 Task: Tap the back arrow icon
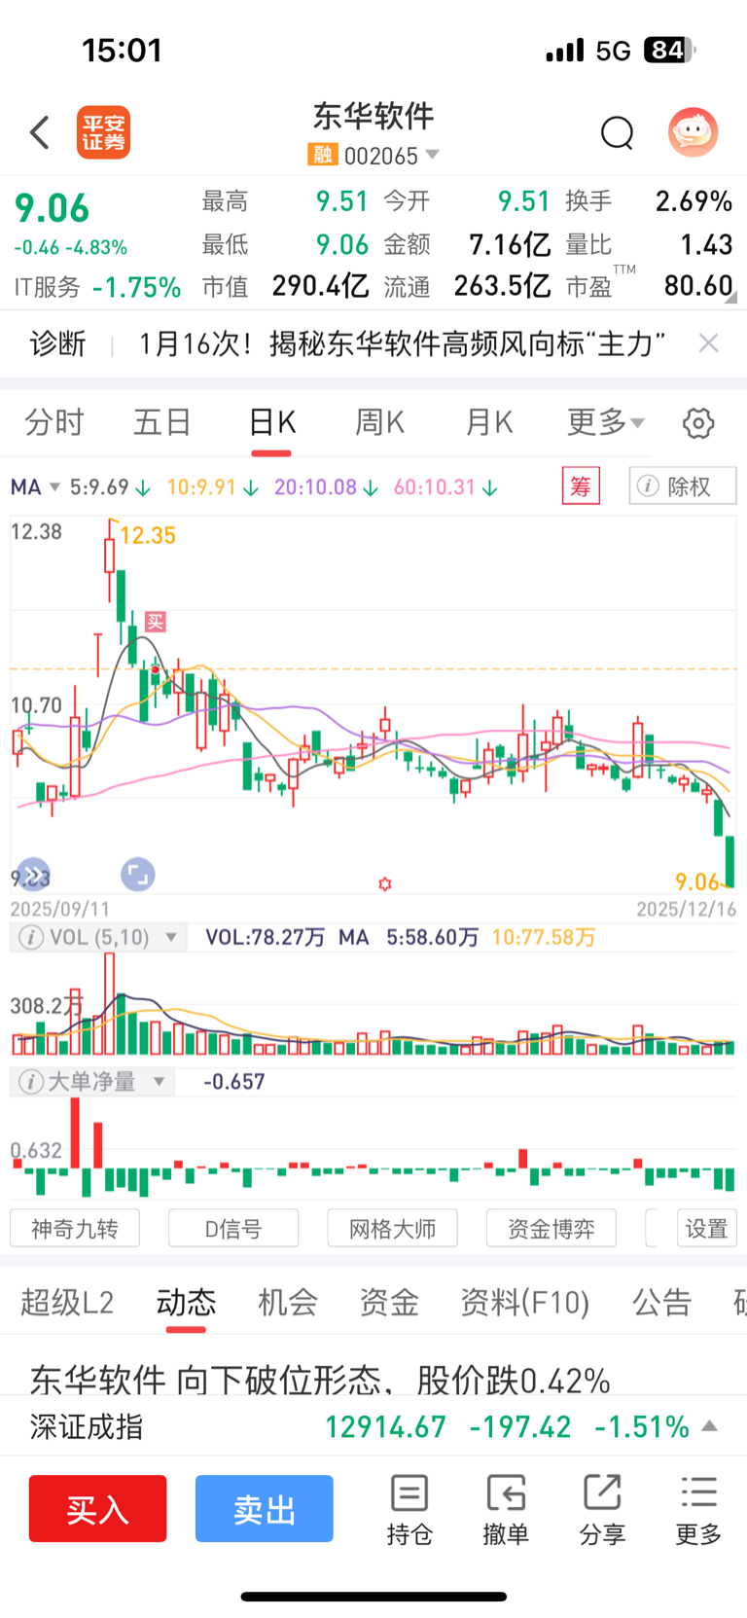(40, 132)
